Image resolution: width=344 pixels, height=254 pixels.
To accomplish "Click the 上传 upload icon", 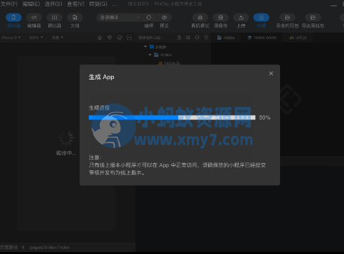I will (x=241, y=18).
